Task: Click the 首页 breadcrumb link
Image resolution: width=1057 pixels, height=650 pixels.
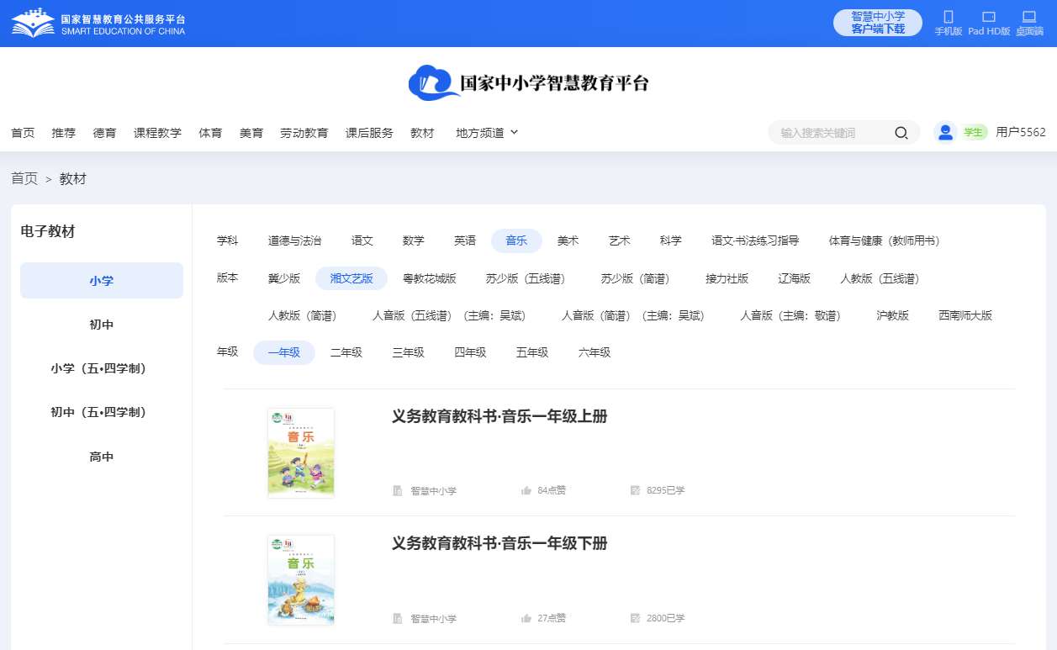Action: tap(24, 178)
